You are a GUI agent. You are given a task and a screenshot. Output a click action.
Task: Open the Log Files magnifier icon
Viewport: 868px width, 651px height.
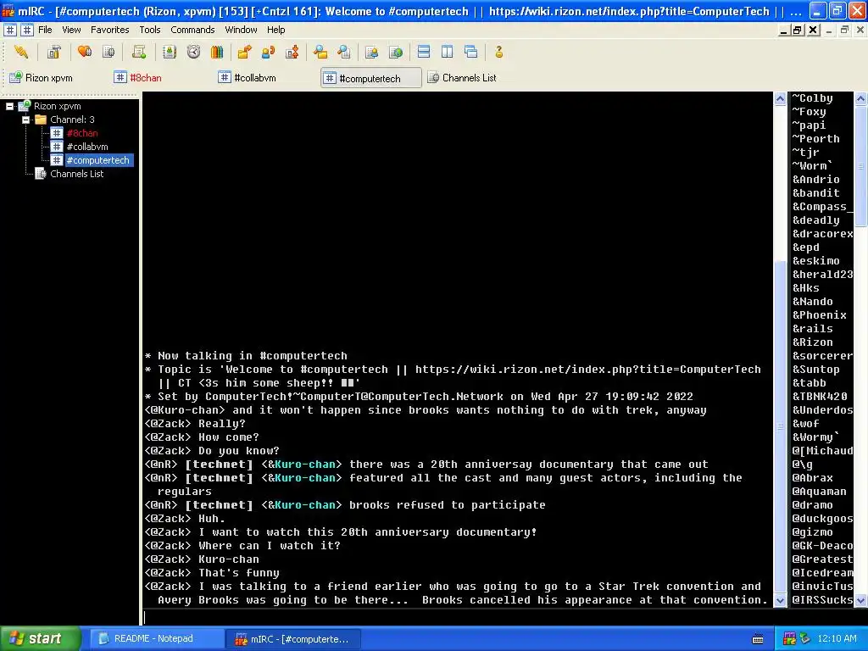coord(344,52)
